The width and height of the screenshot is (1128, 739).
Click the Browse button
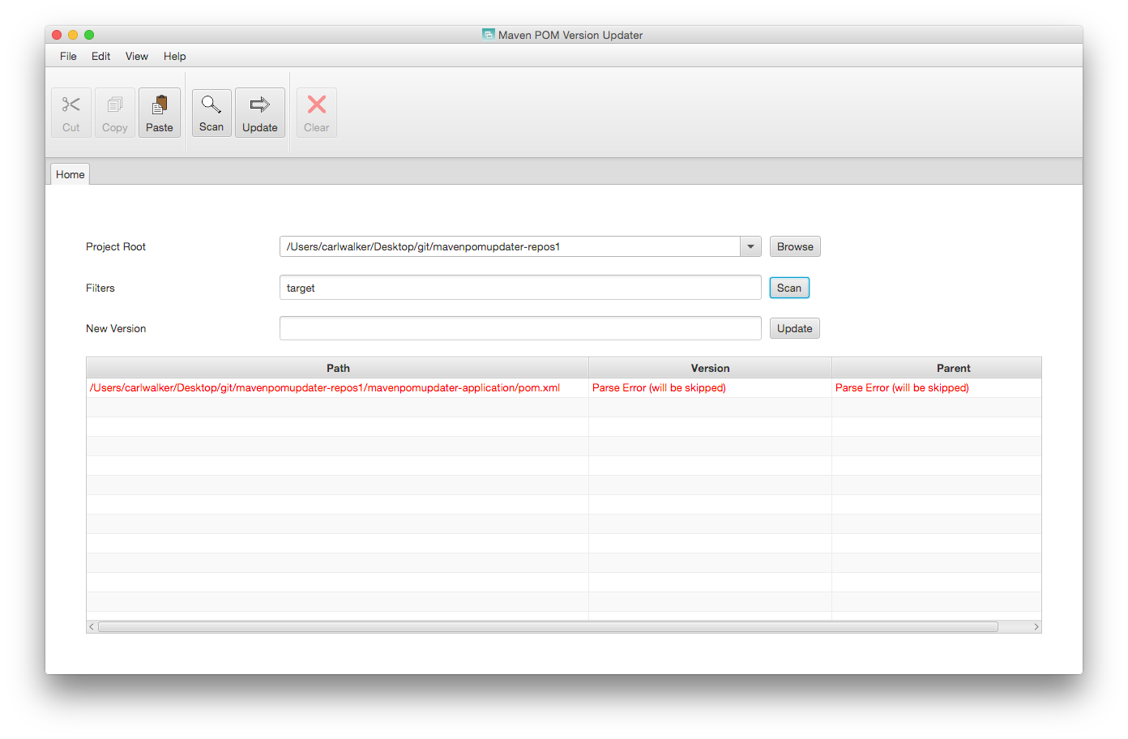tap(795, 246)
